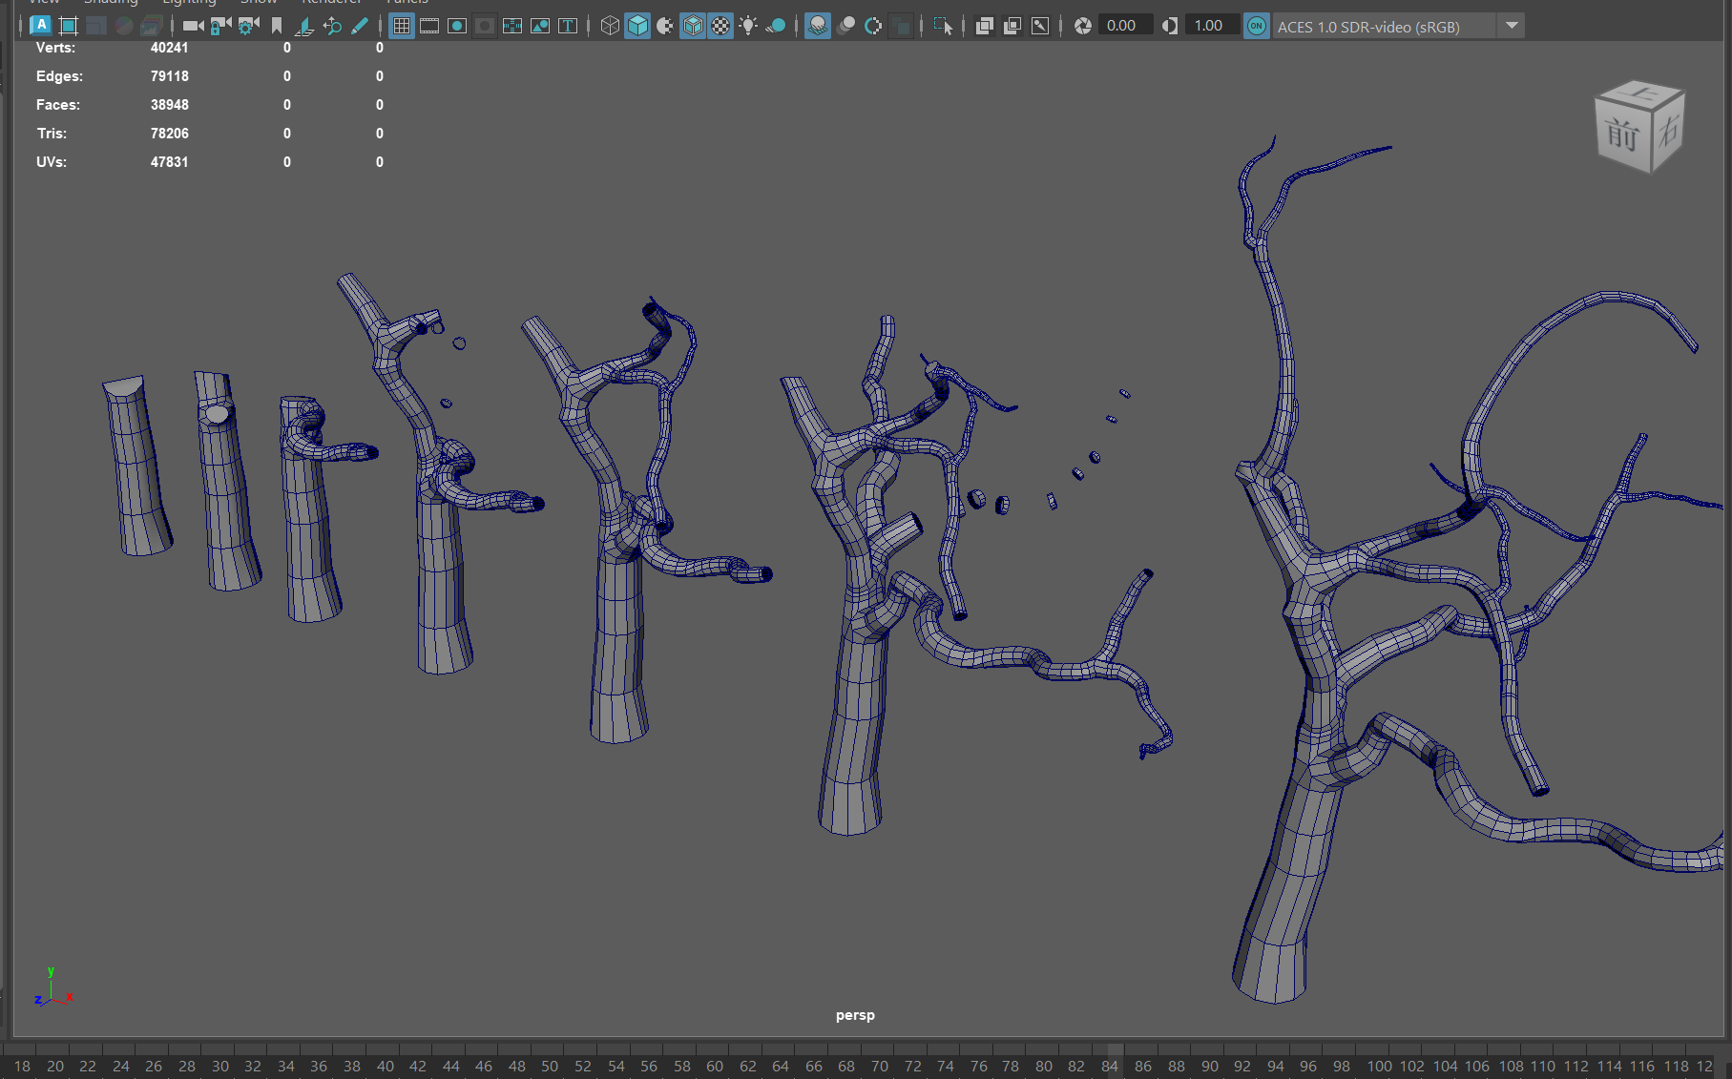Enable Use All Lights in viewport
This screenshot has width=1732, height=1079.
click(x=748, y=26)
